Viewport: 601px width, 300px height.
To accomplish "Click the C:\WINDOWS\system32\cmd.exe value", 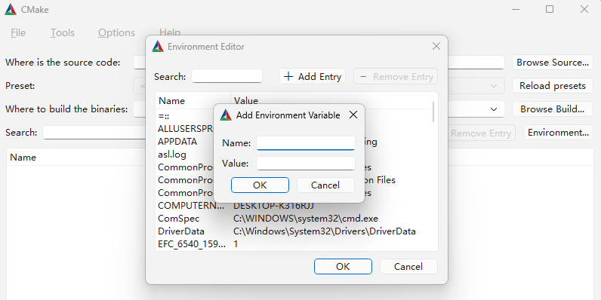I will (306, 219).
